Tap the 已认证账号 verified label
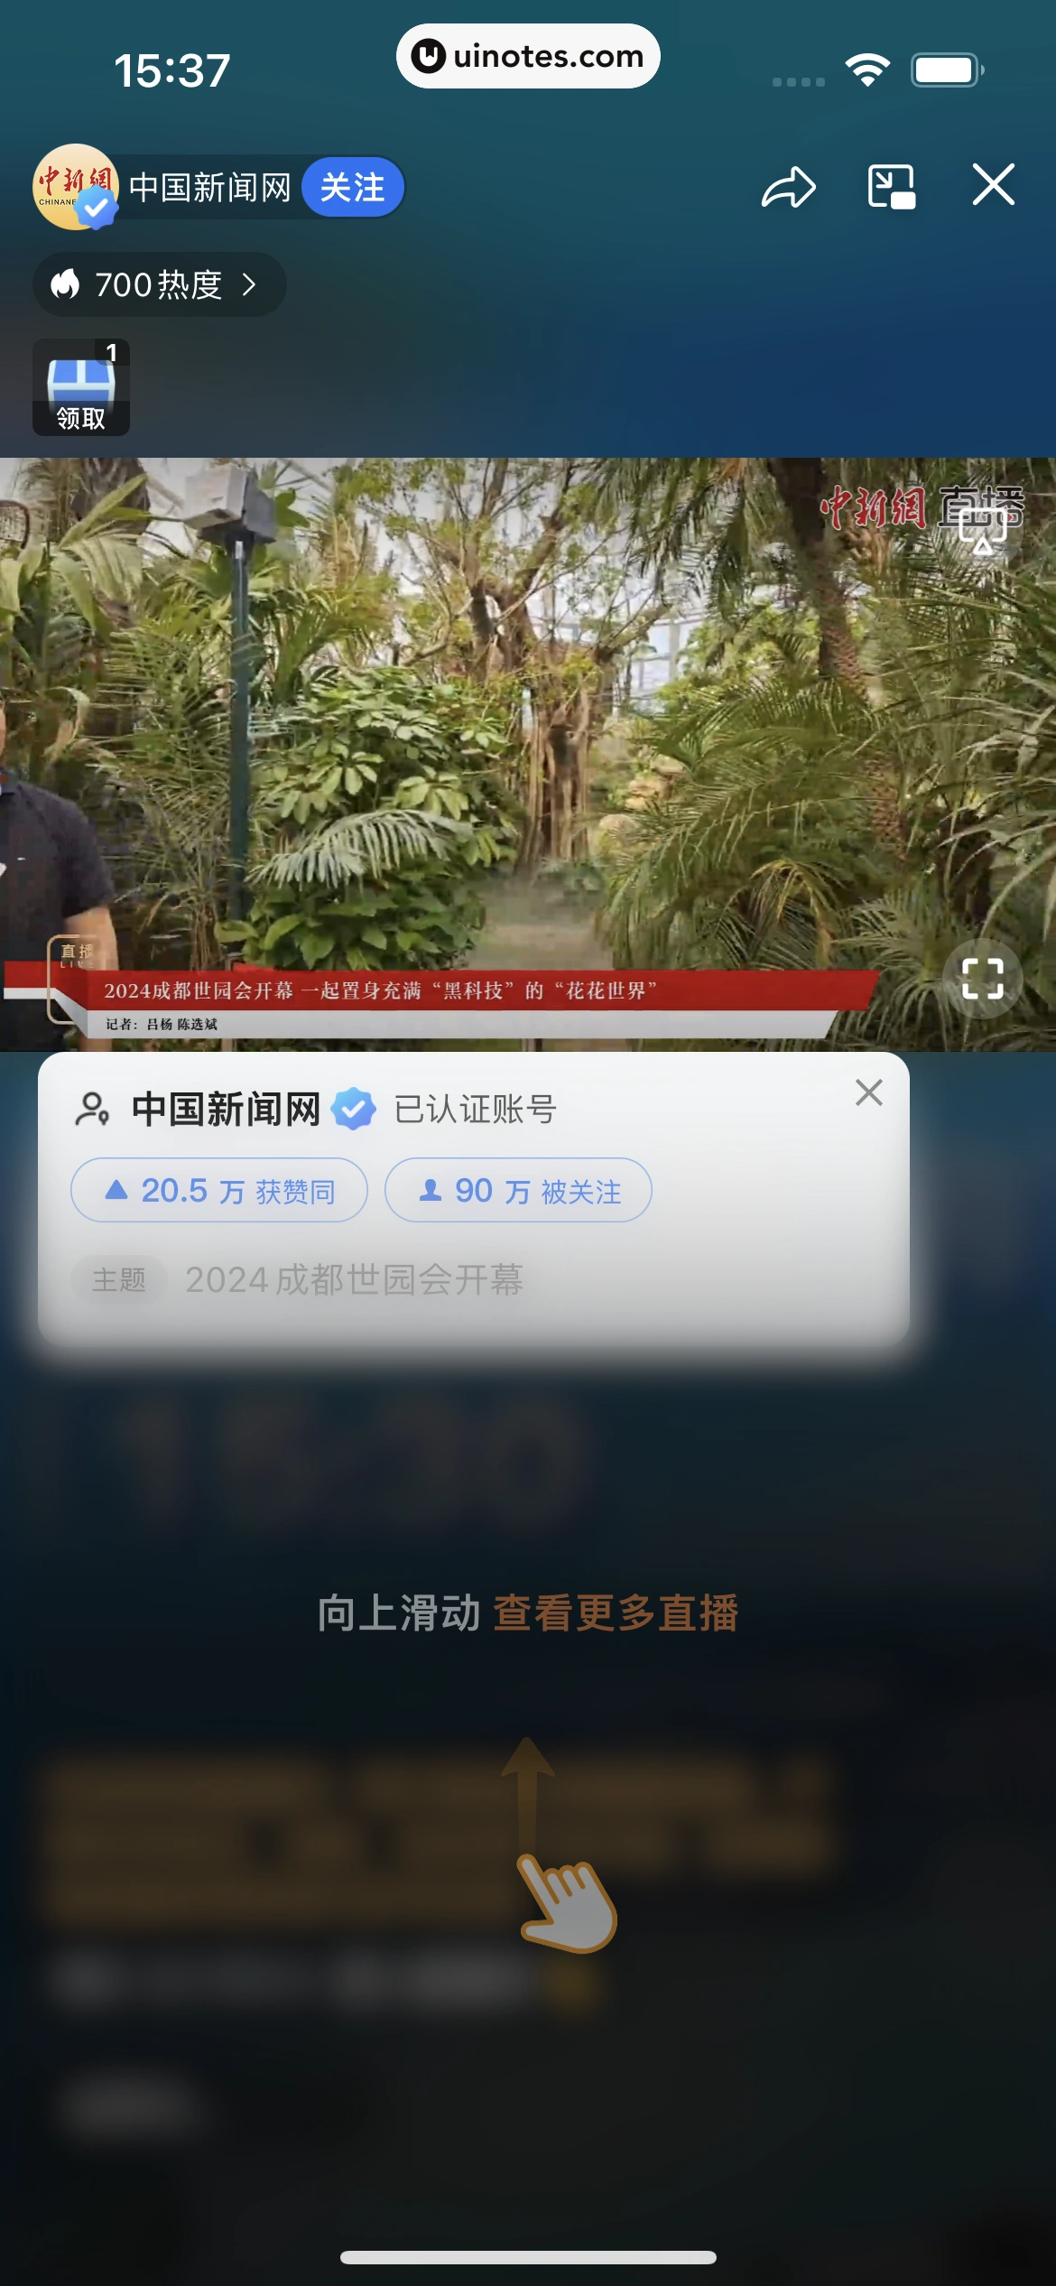The width and height of the screenshot is (1056, 2286). pyautogui.click(x=476, y=1110)
